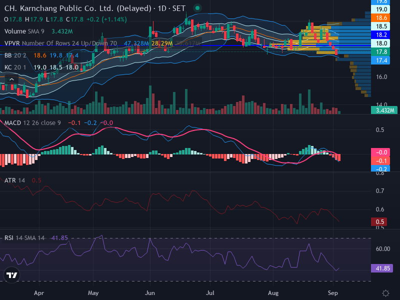This screenshot has height=300, width=400.
Task: Click the -0.0 pink signal axis label
Action: pyautogui.click(x=380, y=152)
